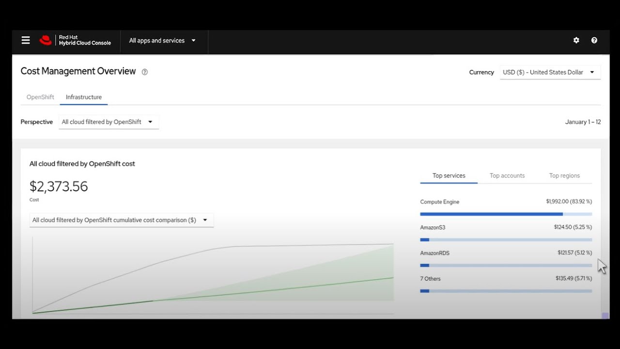Screen dimensions: 620x349
Task: Click the AmazonRDS service label
Action: [434, 253]
